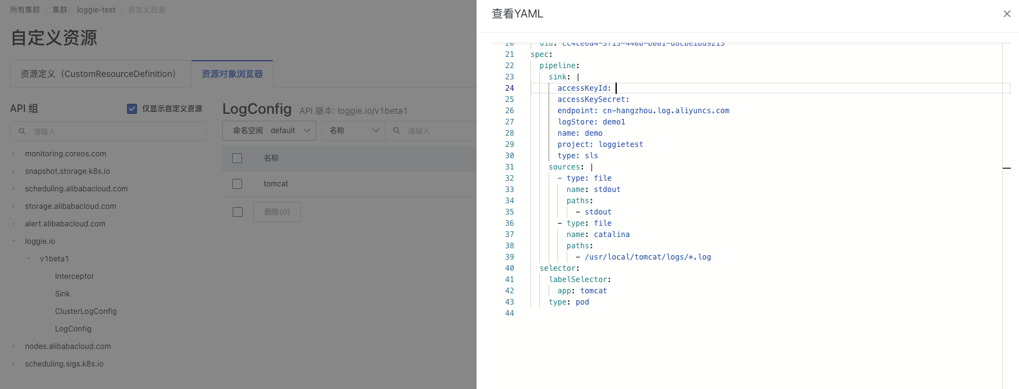The width and height of the screenshot is (1019, 389).
Task: Open the namespace default dropdown
Action: pos(269,131)
